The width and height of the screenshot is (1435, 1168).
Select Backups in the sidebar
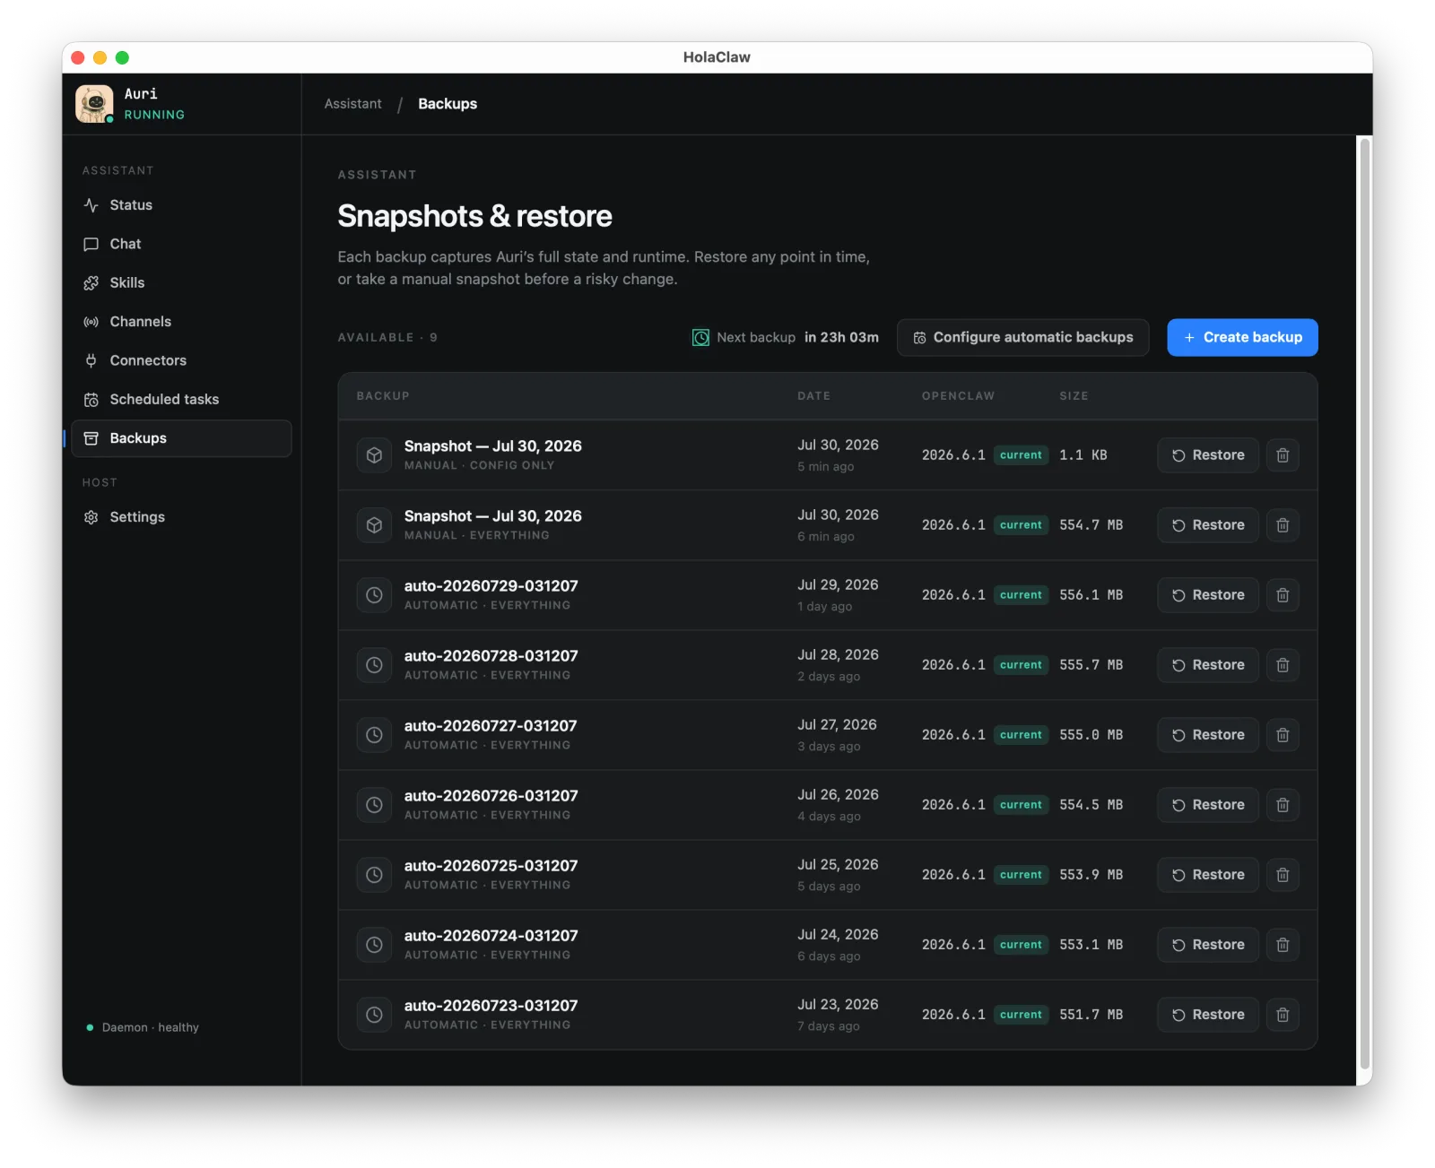181,438
